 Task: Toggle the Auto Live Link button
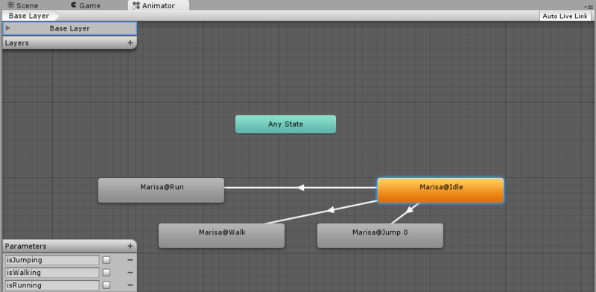click(565, 16)
